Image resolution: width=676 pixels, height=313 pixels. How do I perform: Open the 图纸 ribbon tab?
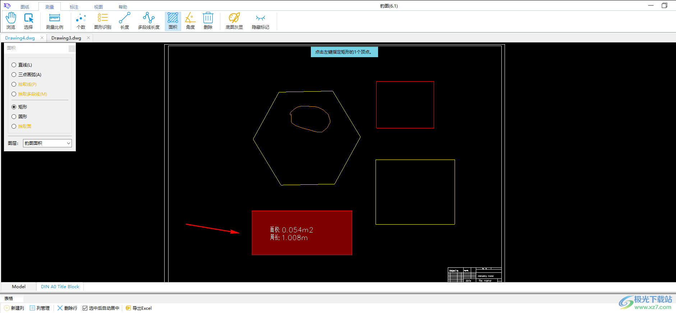point(25,7)
